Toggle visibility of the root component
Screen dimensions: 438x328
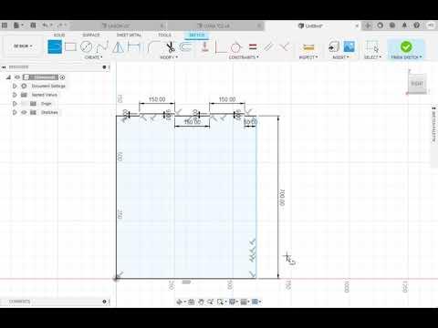pos(17,77)
